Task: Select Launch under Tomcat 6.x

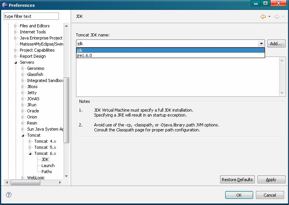Action: pos(48,166)
